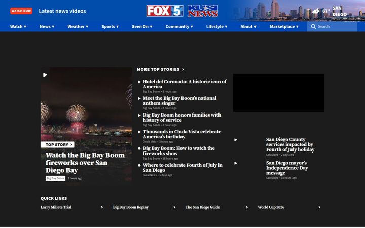Screen dimensions: 365x228
Task: Expand the Marketplace menu
Action: point(284,26)
